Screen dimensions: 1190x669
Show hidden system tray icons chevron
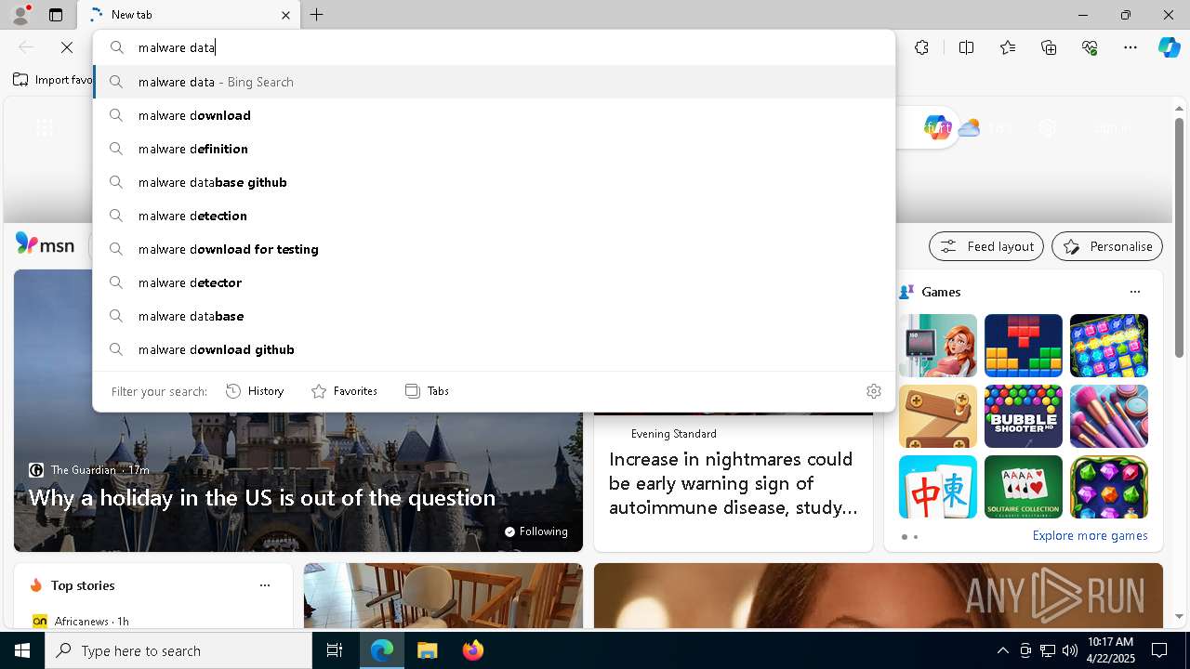click(1002, 650)
